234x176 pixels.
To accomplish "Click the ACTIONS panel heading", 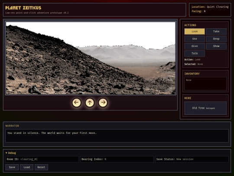I will point(190,25).
